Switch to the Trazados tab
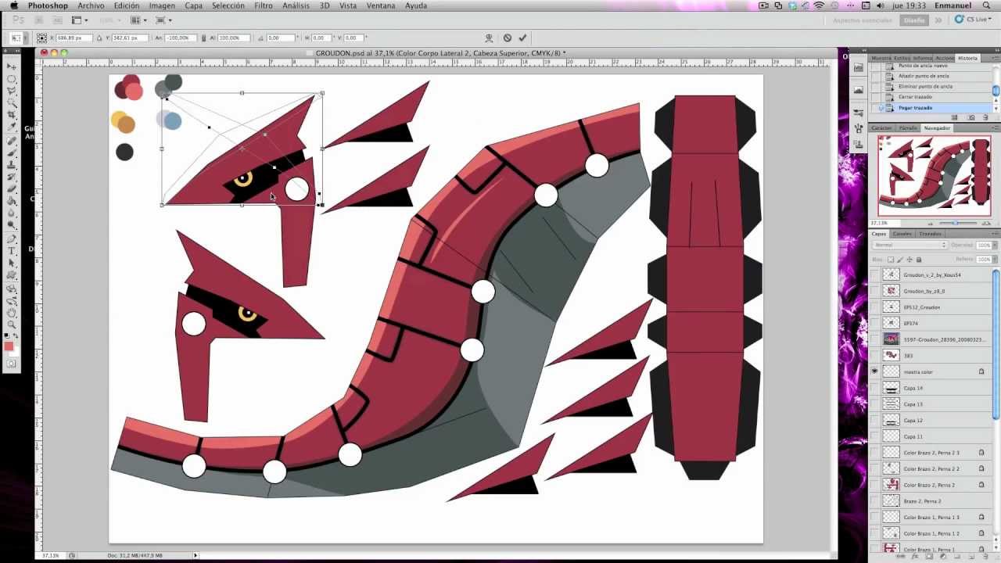This screenshot has width=1001, height=563. point(930,234)
